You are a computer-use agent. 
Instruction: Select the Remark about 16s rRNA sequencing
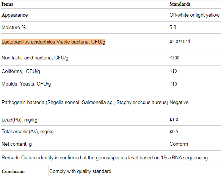click(105, 158)
